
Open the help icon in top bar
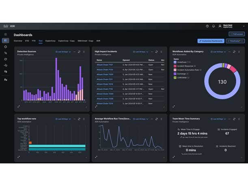tap(207, 26)
